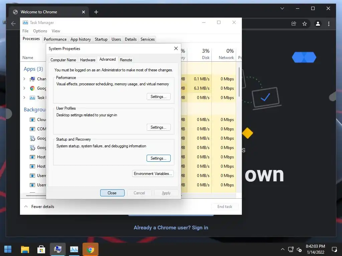Expand the Task Manager app row
This screenshot has width=342, height=256.
point(24,98)
